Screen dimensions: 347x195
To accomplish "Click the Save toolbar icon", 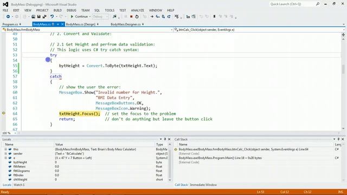I will 38,17.
